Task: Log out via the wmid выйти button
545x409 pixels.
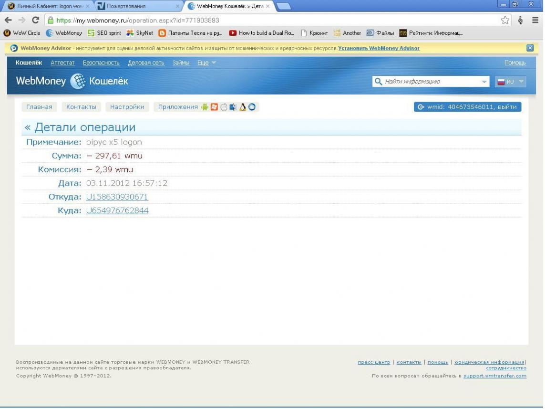Action: 467,107
